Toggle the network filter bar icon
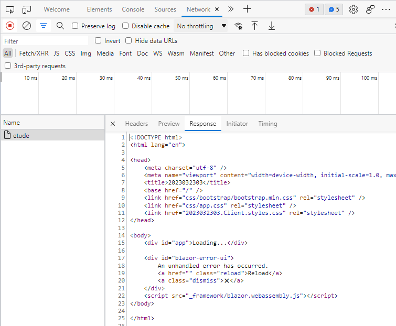Viewport: 396px width, 326px height. click(44, 26)
